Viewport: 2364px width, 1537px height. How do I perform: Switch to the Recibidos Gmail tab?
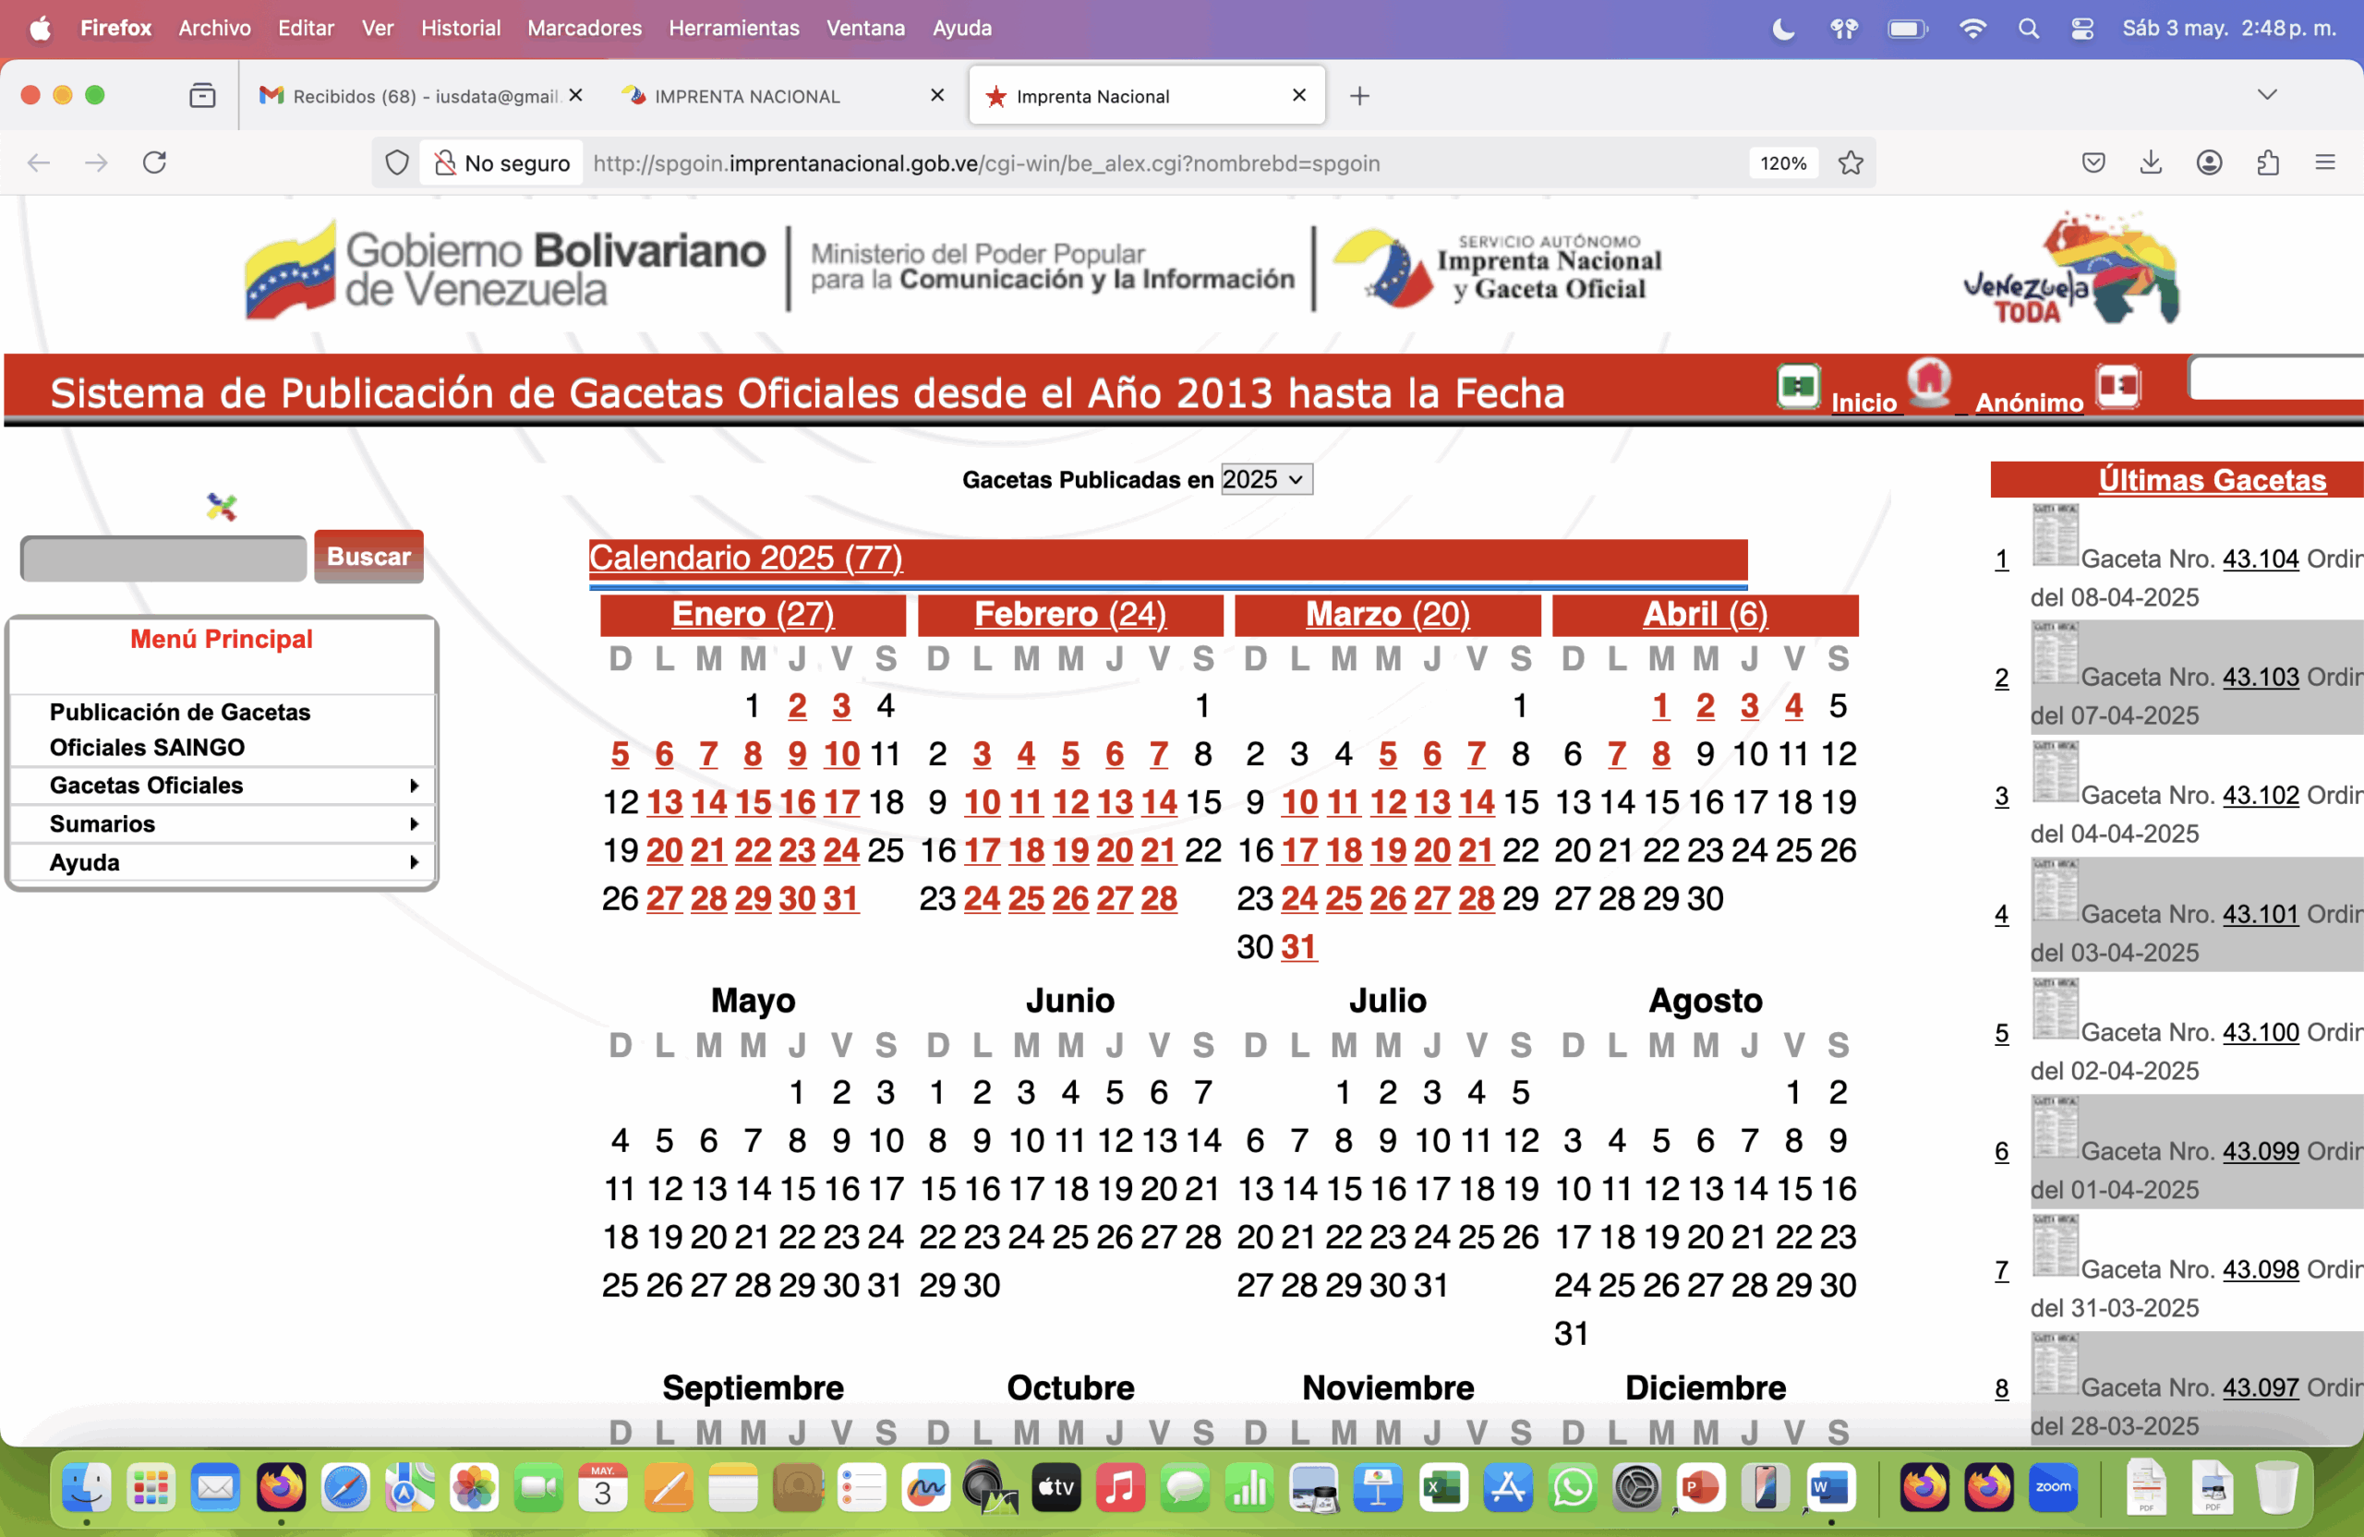tap(420, 95)
